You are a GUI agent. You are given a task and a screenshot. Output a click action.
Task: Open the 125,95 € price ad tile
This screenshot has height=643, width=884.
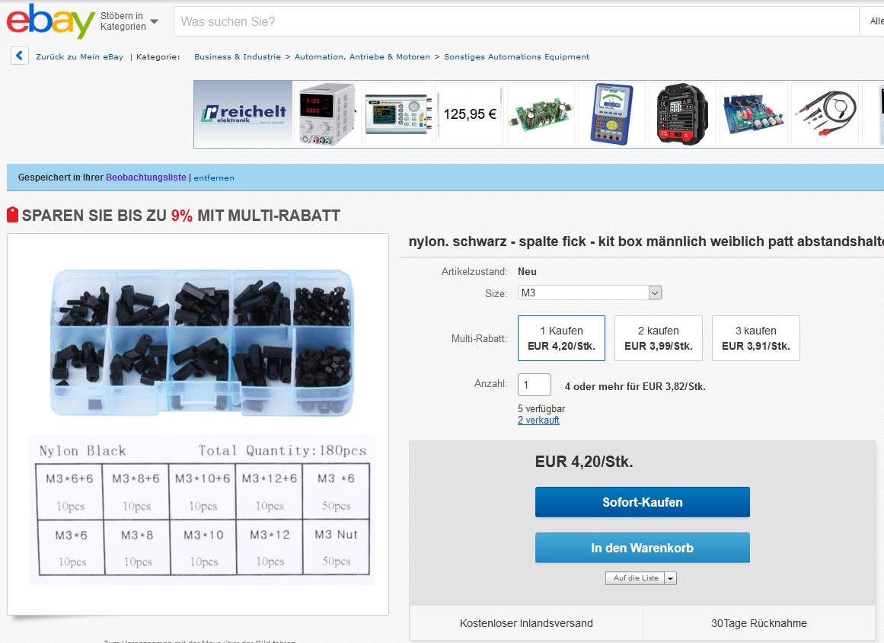470,114
